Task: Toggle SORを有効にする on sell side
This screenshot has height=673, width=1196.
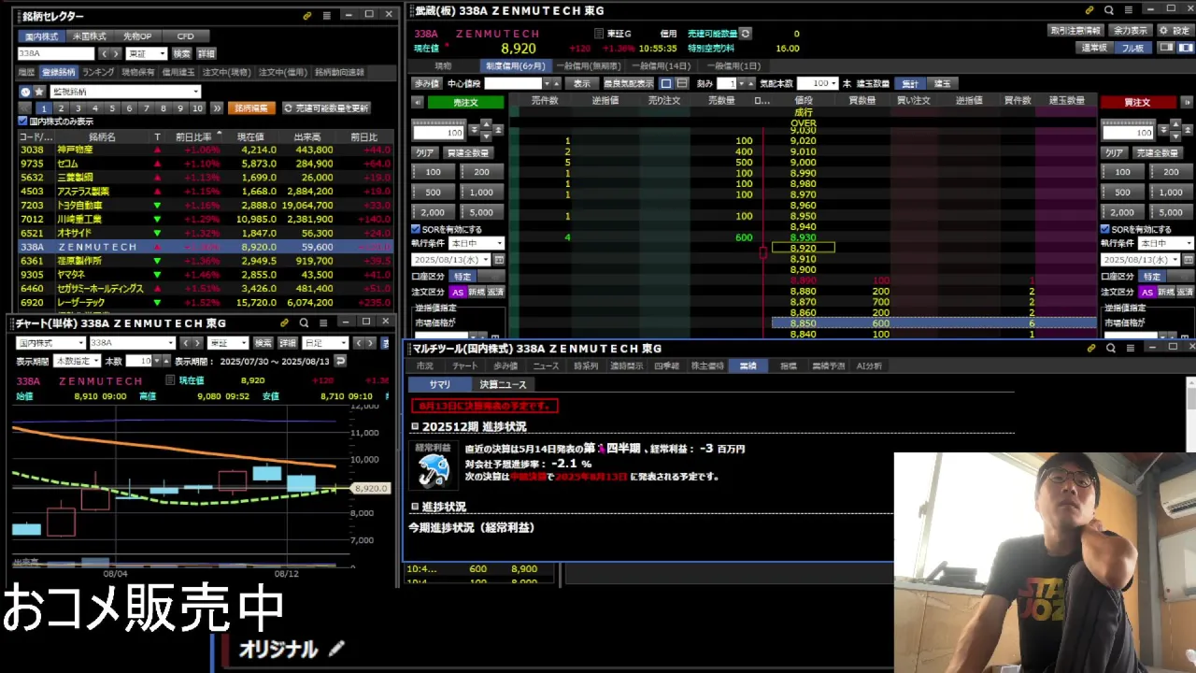Action: [x=417, y=229]
